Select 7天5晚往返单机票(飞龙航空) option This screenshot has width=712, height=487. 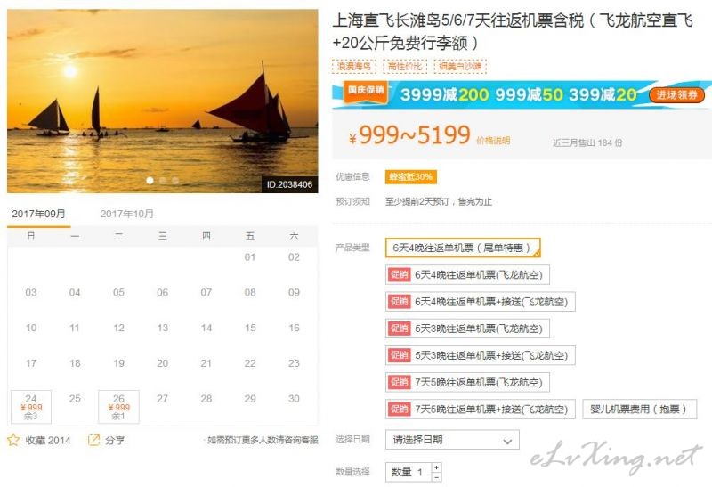tap(467, 382)
